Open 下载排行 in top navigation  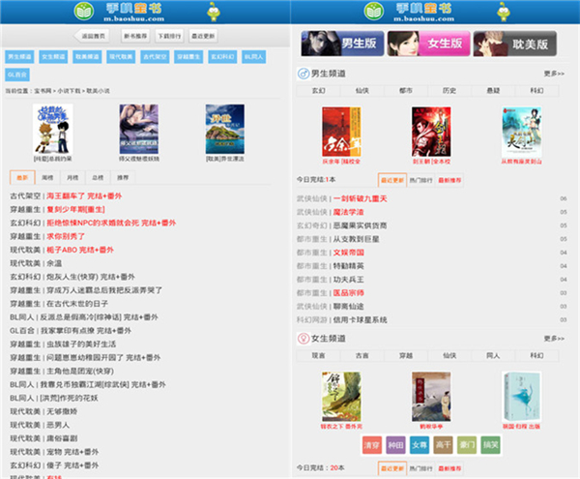coord(169,36)
